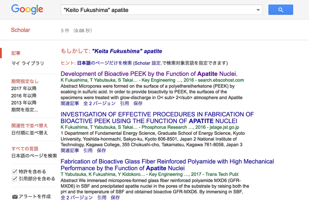Click the blue magnifier search button

(281, 9)
